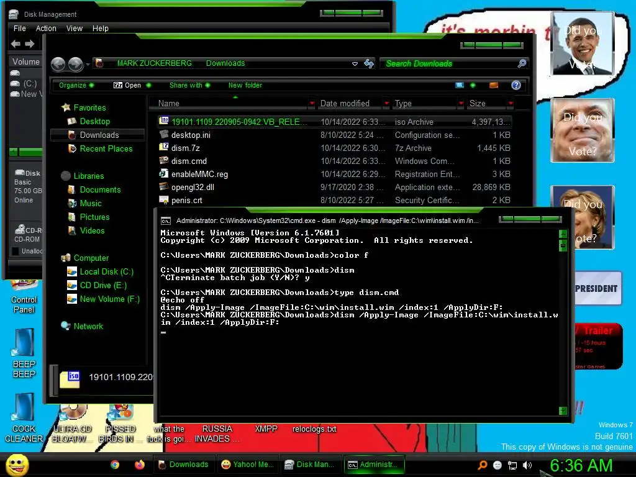Launch Firefox from the taskbar
636x477 pixels.
coord(140,465)
